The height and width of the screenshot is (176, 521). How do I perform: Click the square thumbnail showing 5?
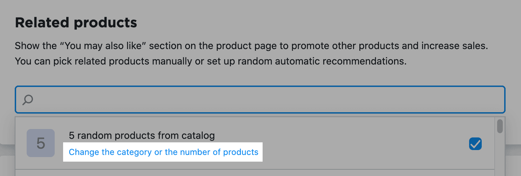41,143
